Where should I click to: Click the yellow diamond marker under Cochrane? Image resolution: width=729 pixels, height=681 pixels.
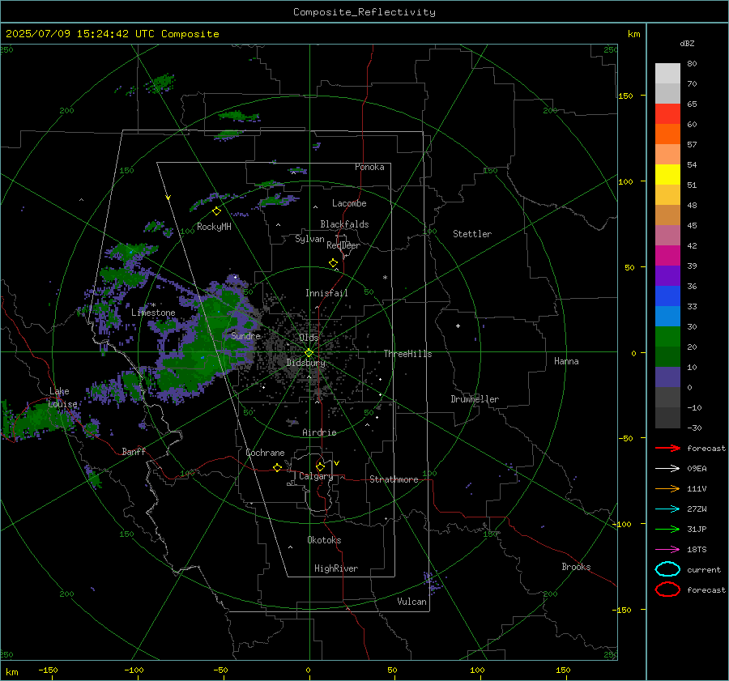click(x=278, y=467)
